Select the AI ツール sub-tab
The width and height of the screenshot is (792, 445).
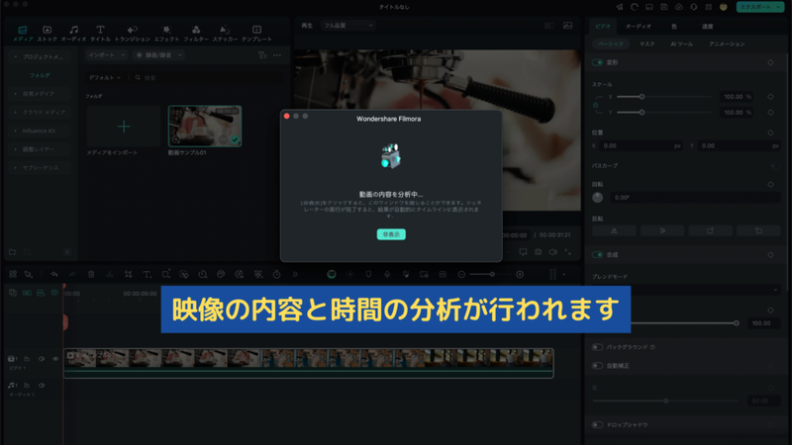[682, 44]
